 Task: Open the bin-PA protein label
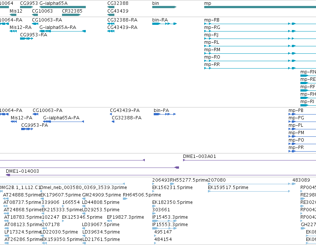[161, 110]
